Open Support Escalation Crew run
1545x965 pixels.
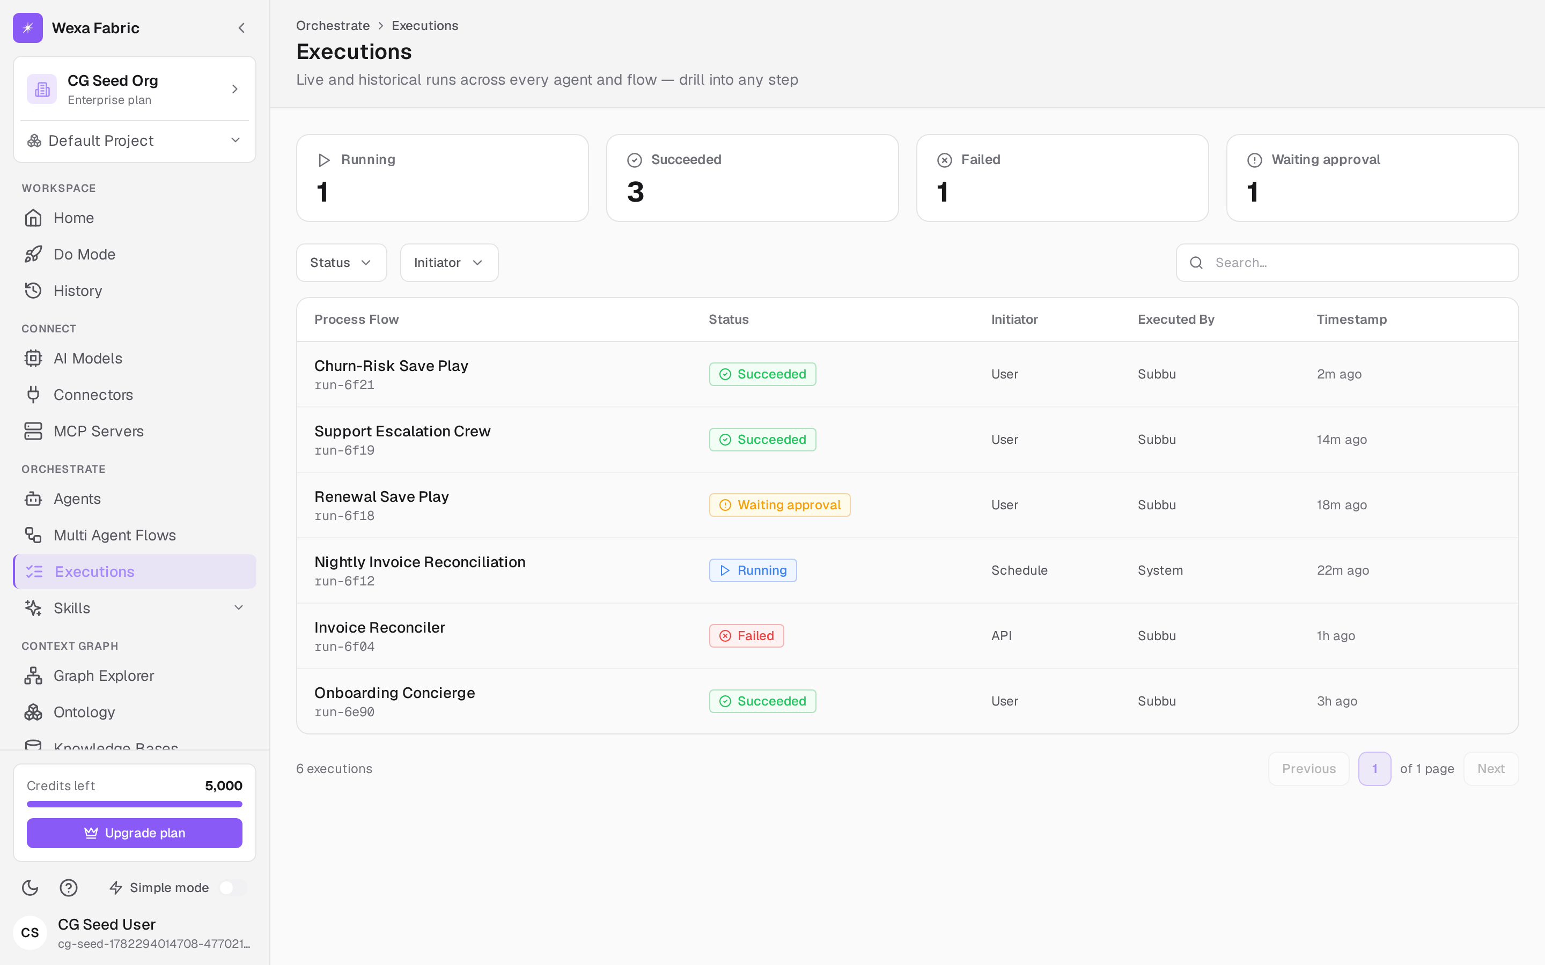point(907,440)
